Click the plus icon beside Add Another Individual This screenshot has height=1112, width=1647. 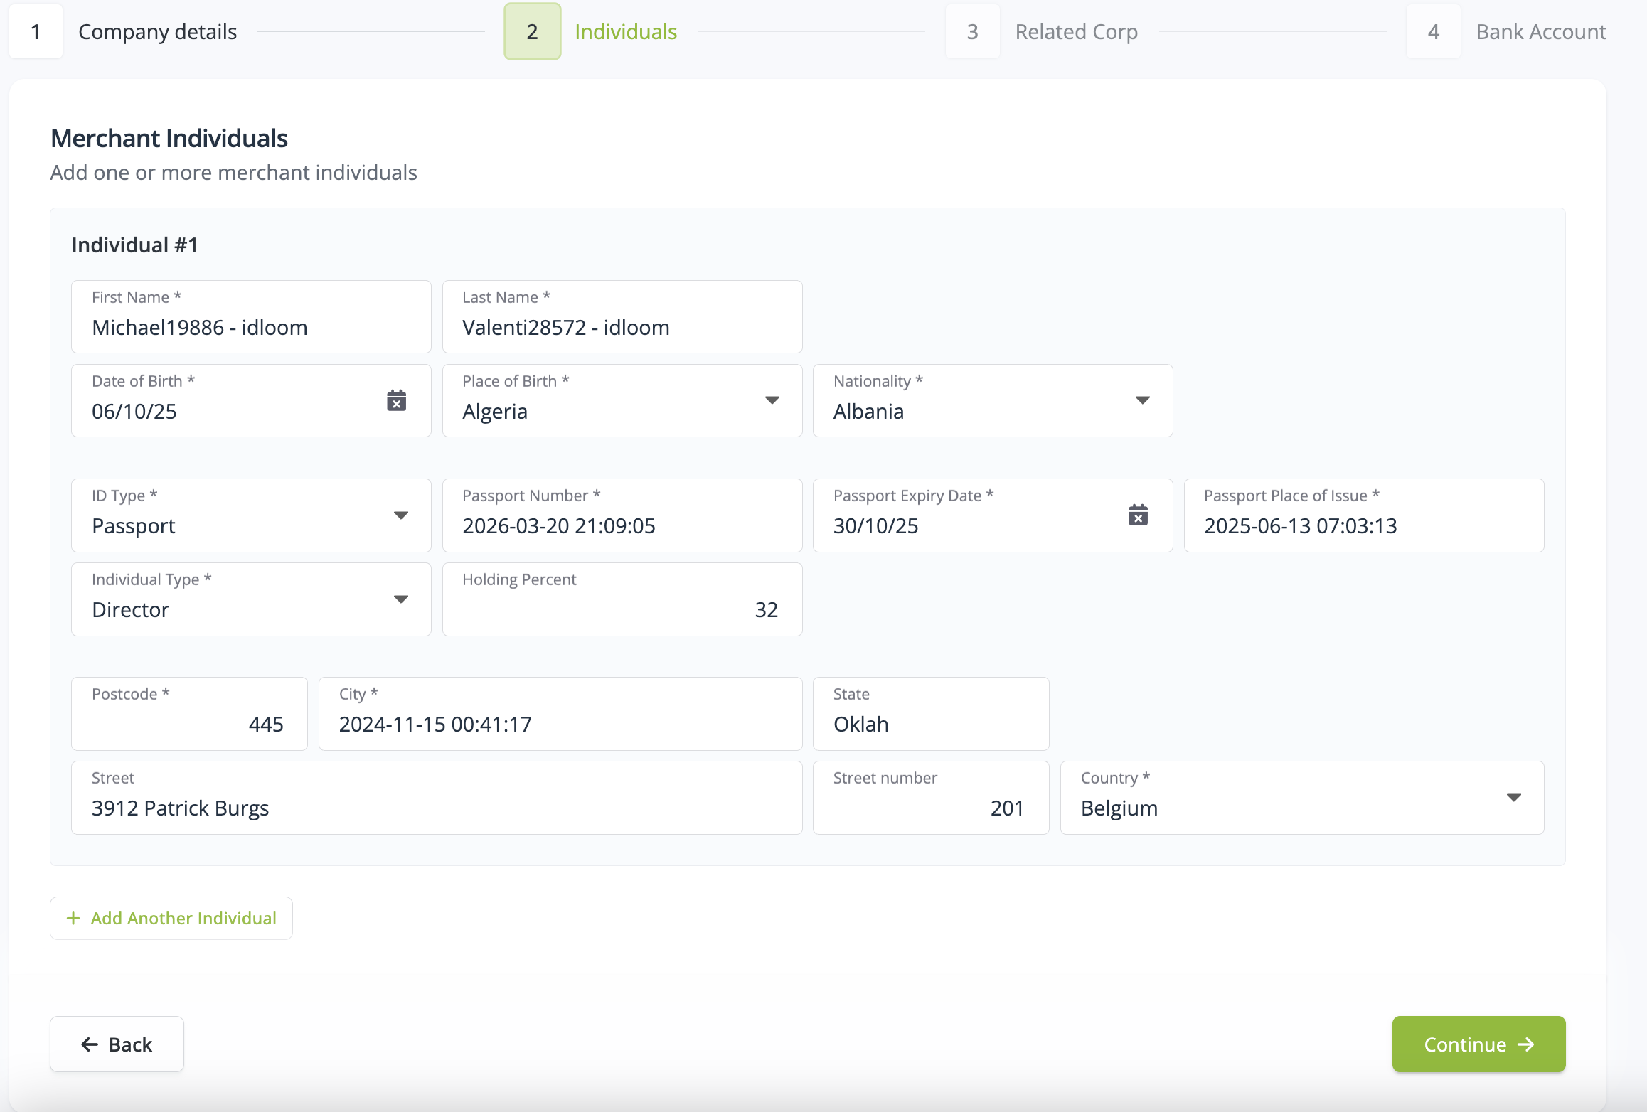tap(73, 918)
